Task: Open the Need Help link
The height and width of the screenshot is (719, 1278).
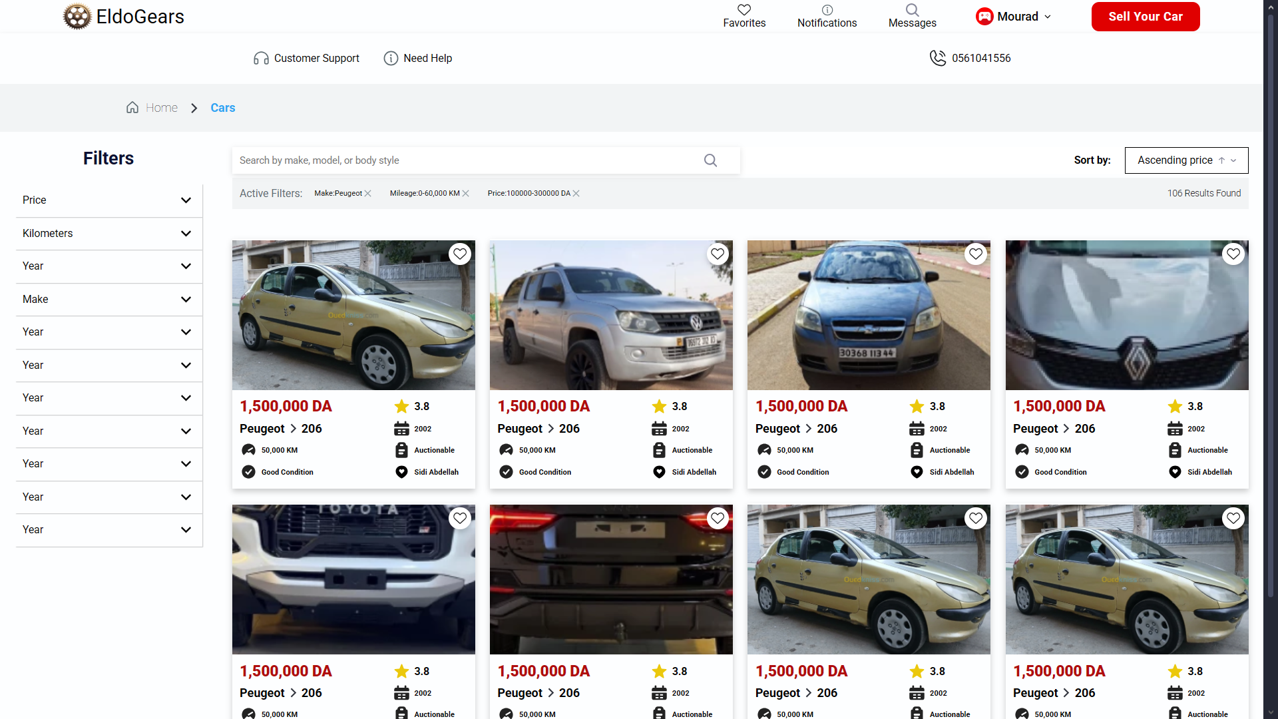Action: point(428,59)
